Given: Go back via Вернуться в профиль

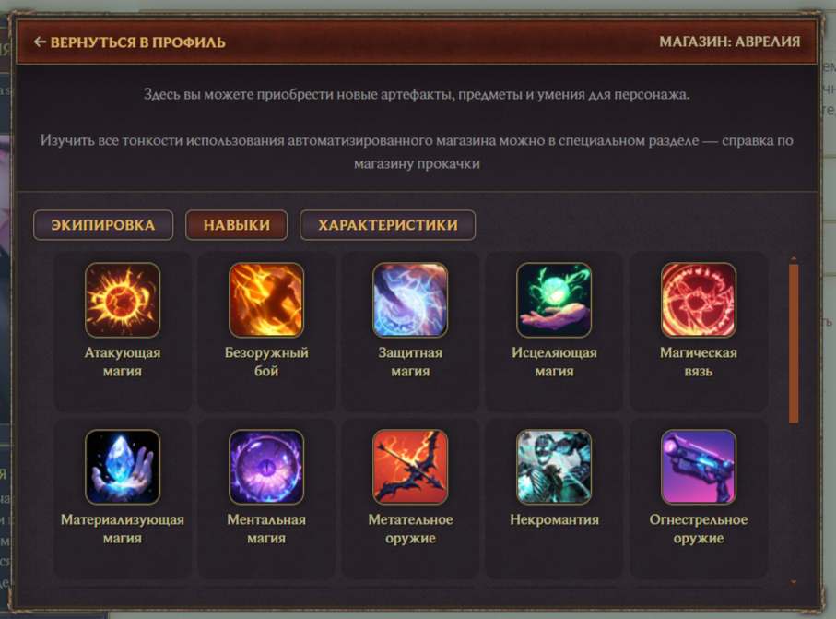Looking at the screenshot, I should (130, 42).
